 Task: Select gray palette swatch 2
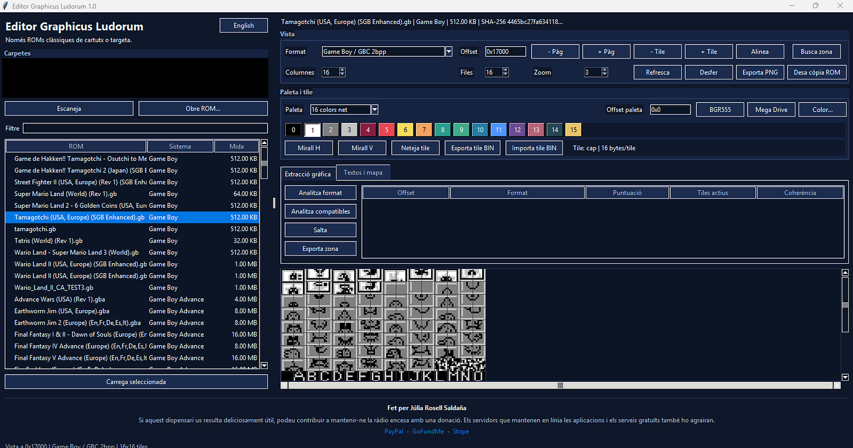pos(331,130)
